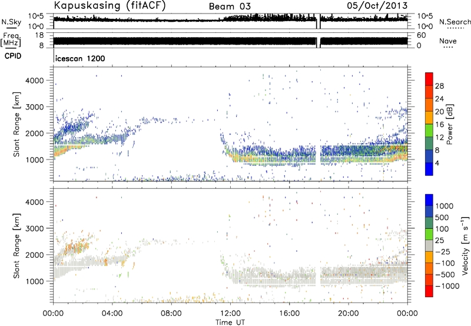Image resolution: width=471 pixels, height=326 pixels.
Task: Click the '08:00' time axis tick label
Action: point(171,314)
